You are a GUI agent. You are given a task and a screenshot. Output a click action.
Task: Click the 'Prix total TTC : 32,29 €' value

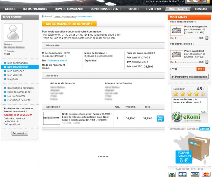[140, 66]
